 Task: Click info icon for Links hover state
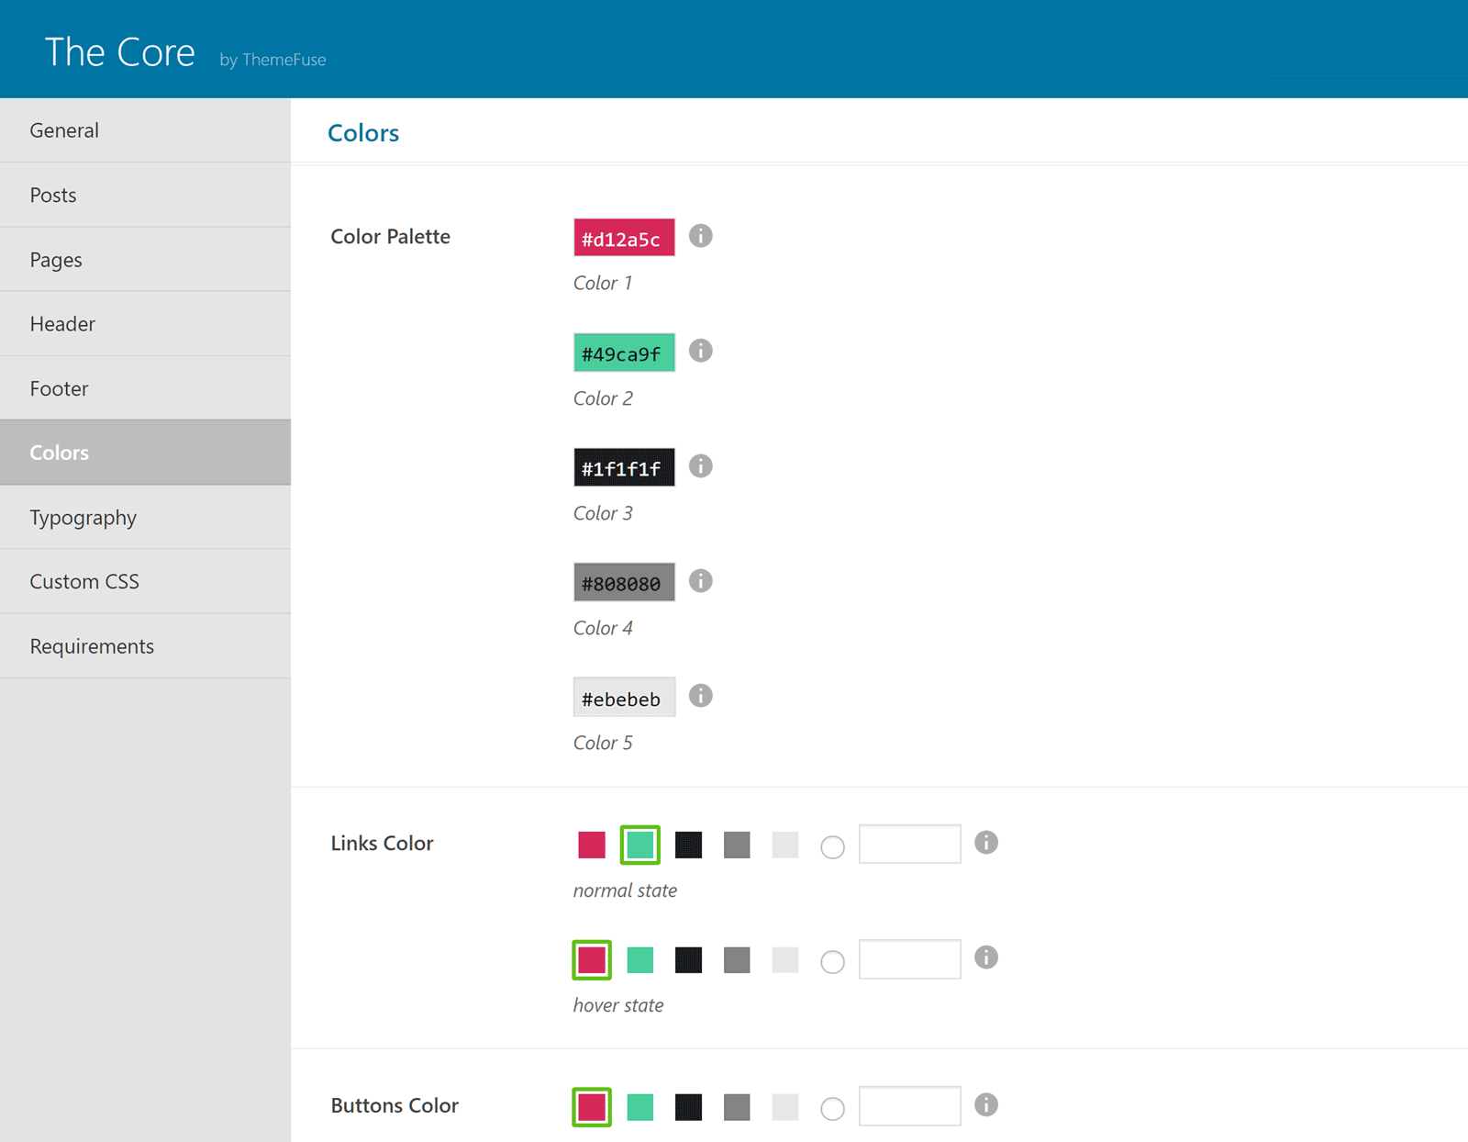(x=985, y=957)
